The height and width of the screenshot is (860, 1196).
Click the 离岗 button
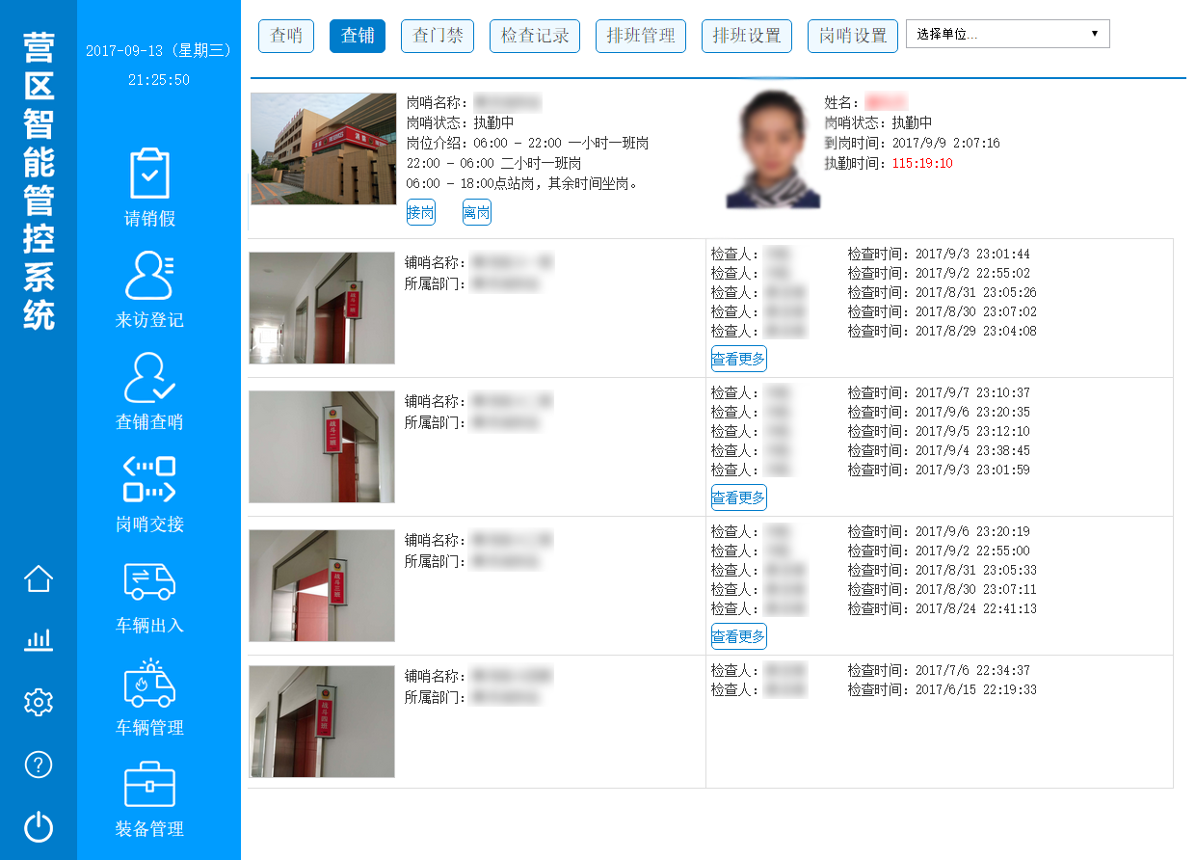pyautogui.click(x=477, y=213)
